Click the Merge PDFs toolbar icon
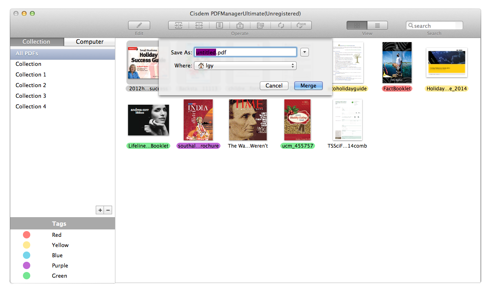This screenshot has width=491, height=292. click(x=178, y=25)
